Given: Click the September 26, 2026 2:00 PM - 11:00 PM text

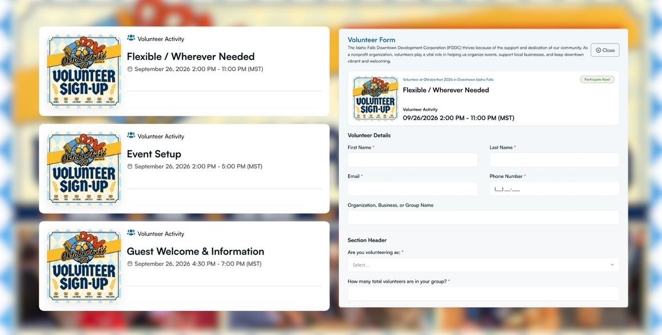Looking at the screenshot, I should 199,69.
